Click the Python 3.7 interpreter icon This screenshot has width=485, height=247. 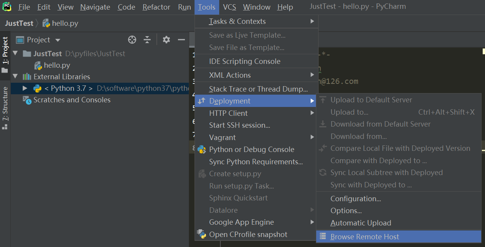click(x=37, y=88)
